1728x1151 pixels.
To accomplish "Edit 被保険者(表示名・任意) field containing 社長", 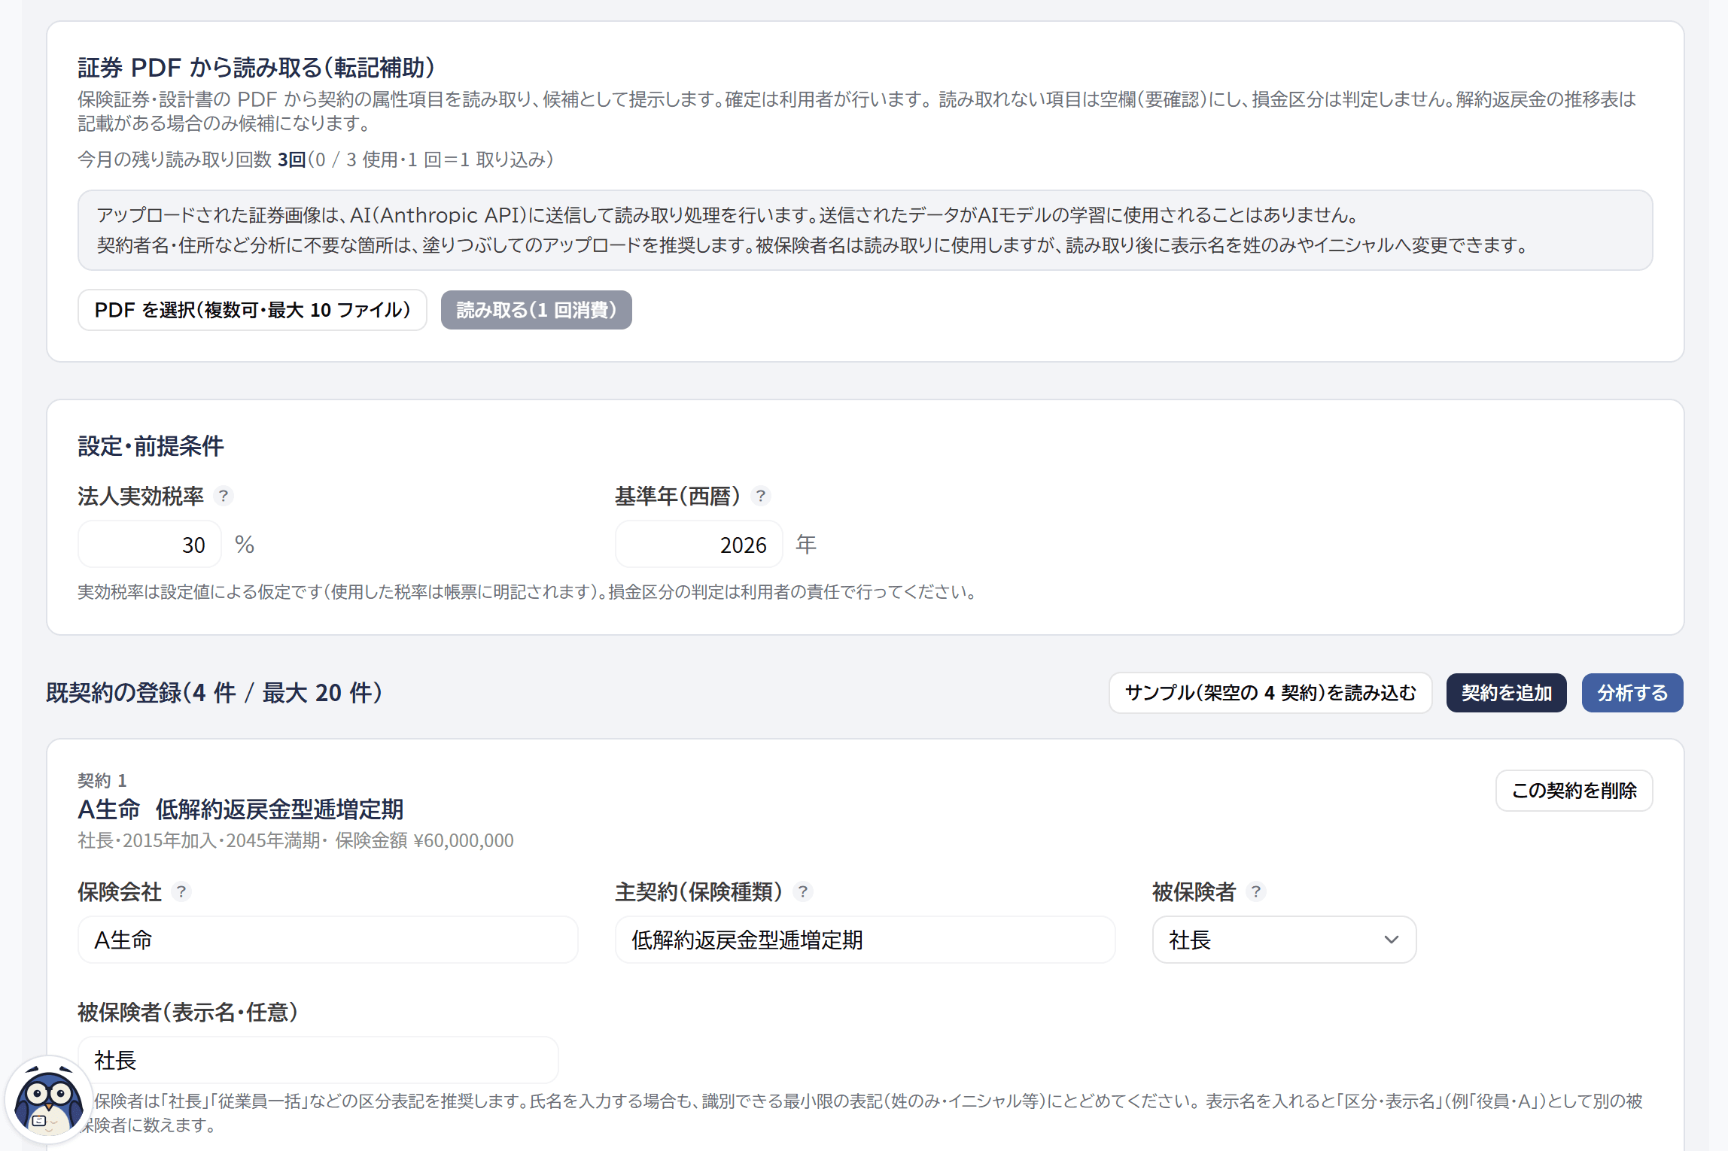I will (x=318, y=1061).
